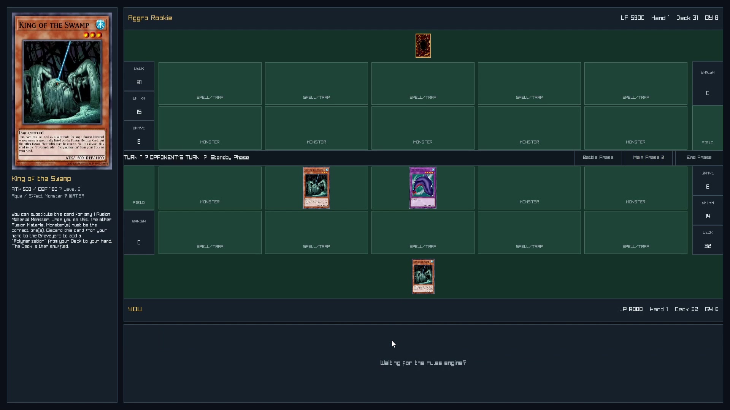Screen dimensions: 730x410
Task: Click your Spell/Trap zone beside Banish pile
Action: pyautogui.click(x=210, y=232)
